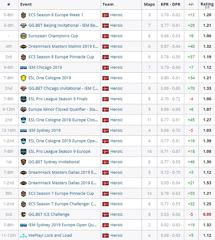Click the ESL One Cologne 2019 Europe Open qualifier logo
The height and width of the screenshot is (240, 215).
24,141
